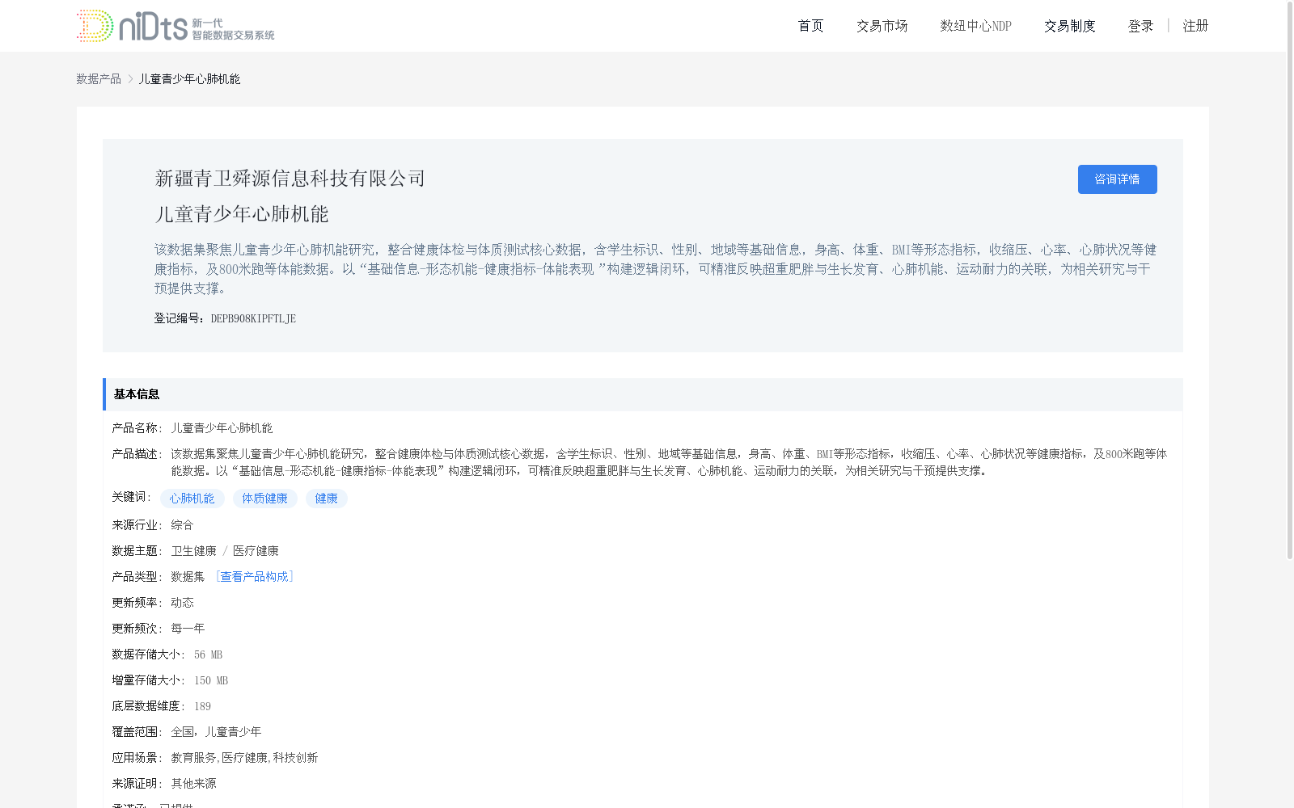This screenshot has width=1294, height=808.
Task: Click product type value 数据集
Action: (x=188, y=576)
